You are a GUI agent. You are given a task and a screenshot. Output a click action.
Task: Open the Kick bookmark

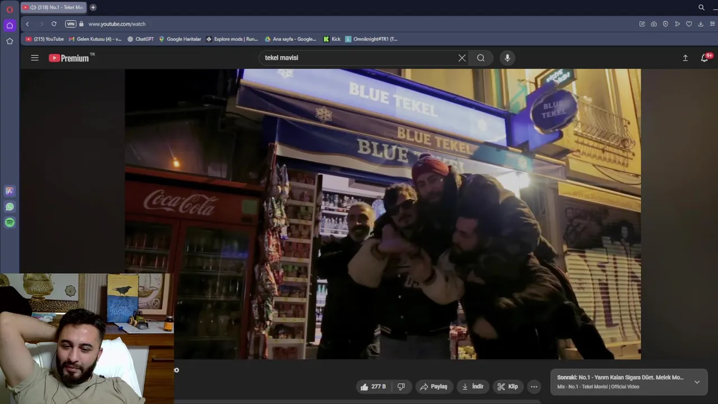click(332, 39)
